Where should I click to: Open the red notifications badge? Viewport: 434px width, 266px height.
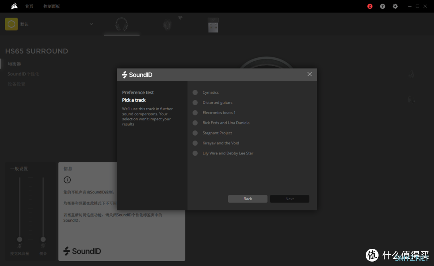(x=370, y=6)
